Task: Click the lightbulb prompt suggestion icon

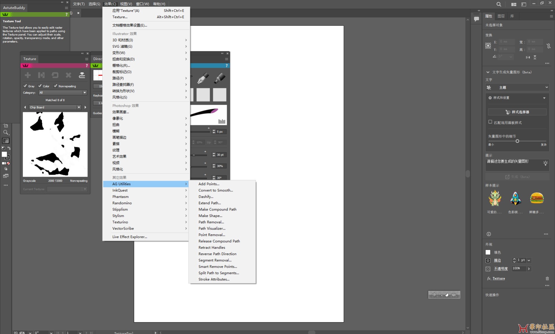Action: 545,163
